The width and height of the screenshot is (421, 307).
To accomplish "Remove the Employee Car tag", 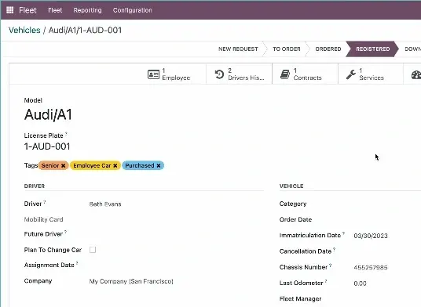I will coord(115,166).
